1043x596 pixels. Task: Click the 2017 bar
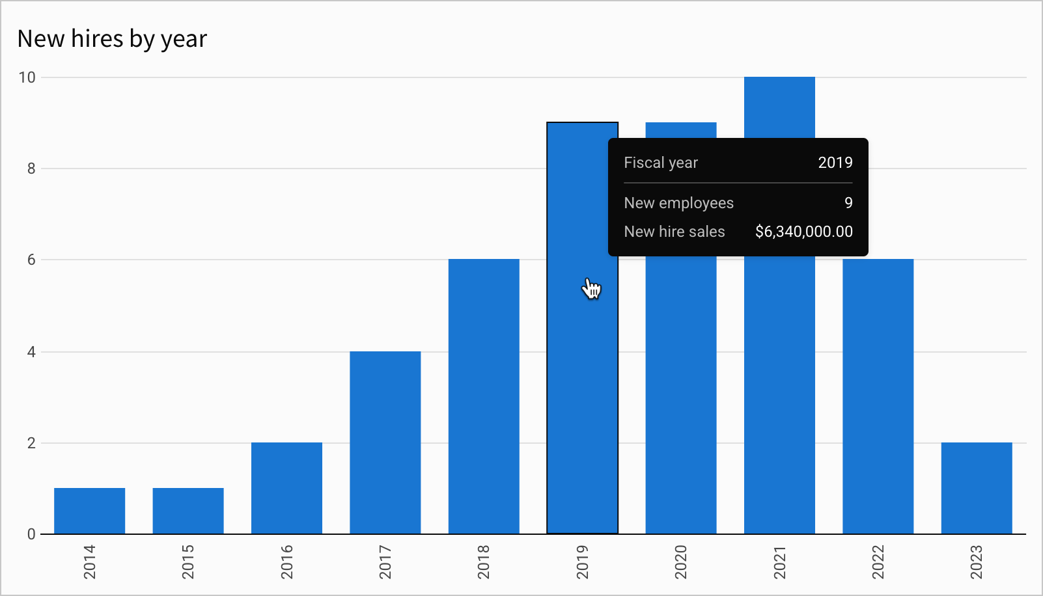(385, 442)
